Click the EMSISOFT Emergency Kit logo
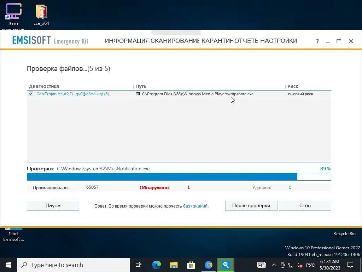Image resolution: width=362 pixels, height=272 pixels. point(50,40)
